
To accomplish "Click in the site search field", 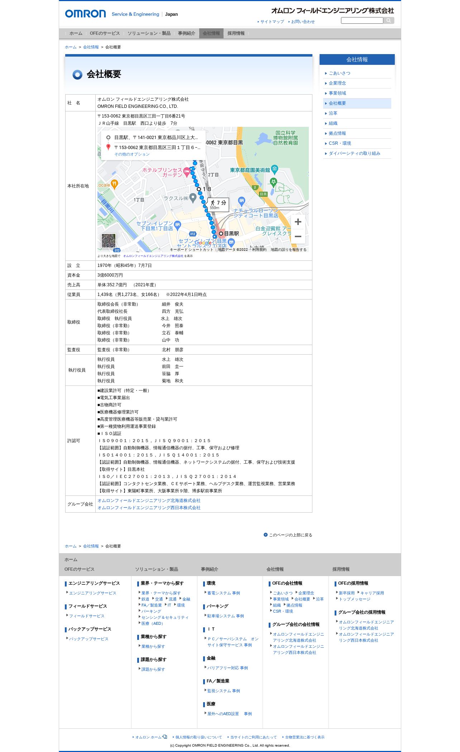I will (362, 20).
